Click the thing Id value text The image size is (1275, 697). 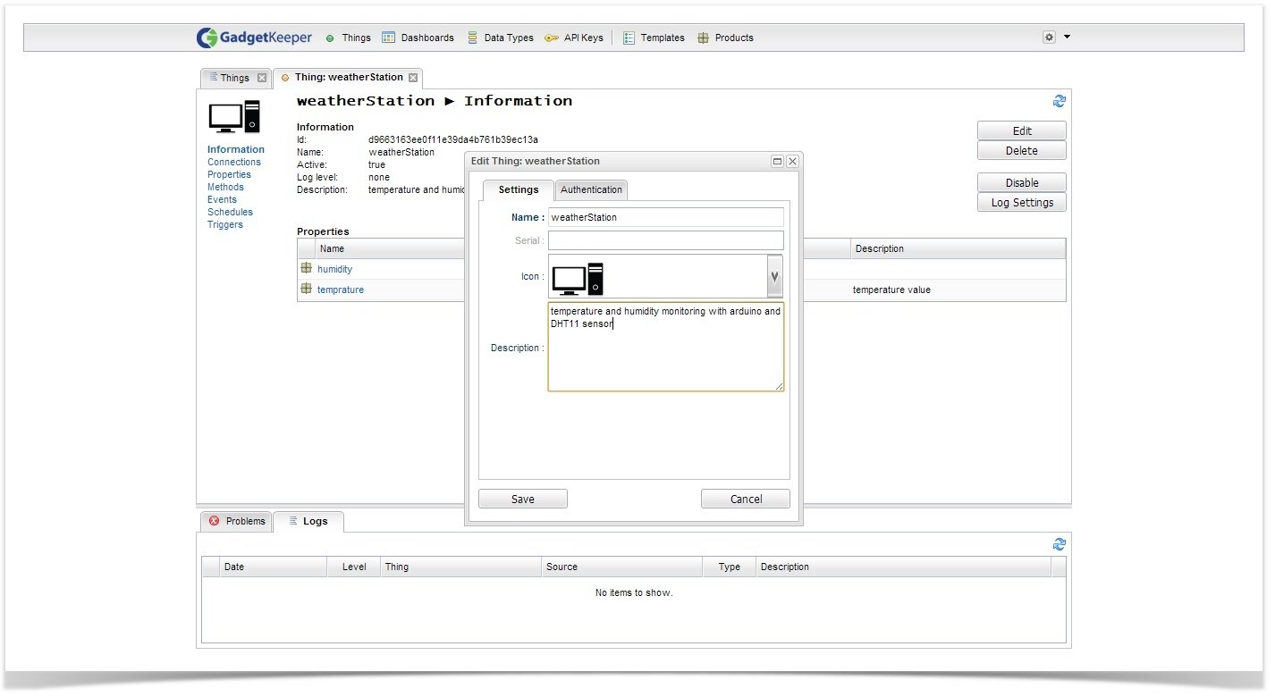point(453,139)
